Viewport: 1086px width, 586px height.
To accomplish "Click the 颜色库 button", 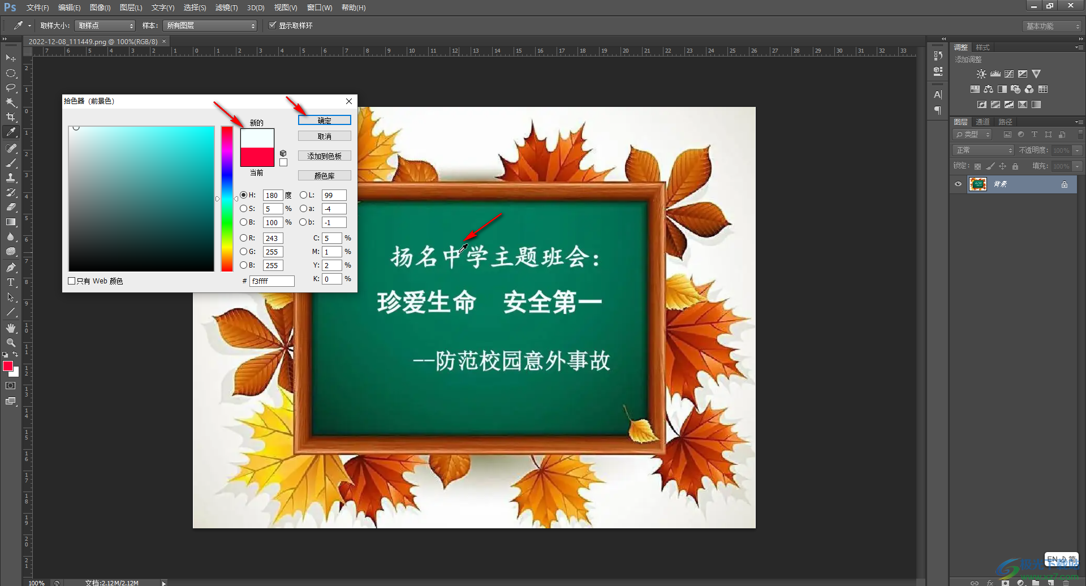I will [x=325, y=176].
